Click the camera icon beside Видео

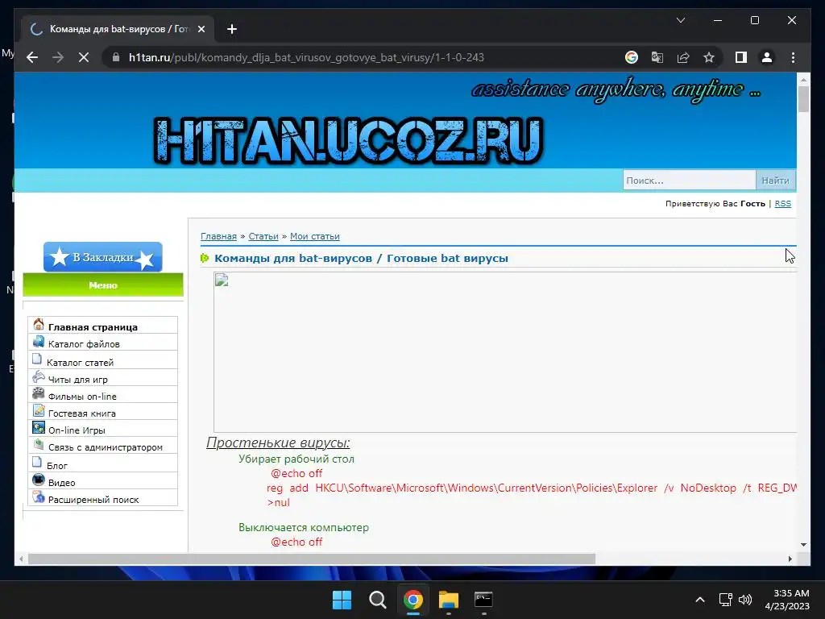(x=39, y=480)
